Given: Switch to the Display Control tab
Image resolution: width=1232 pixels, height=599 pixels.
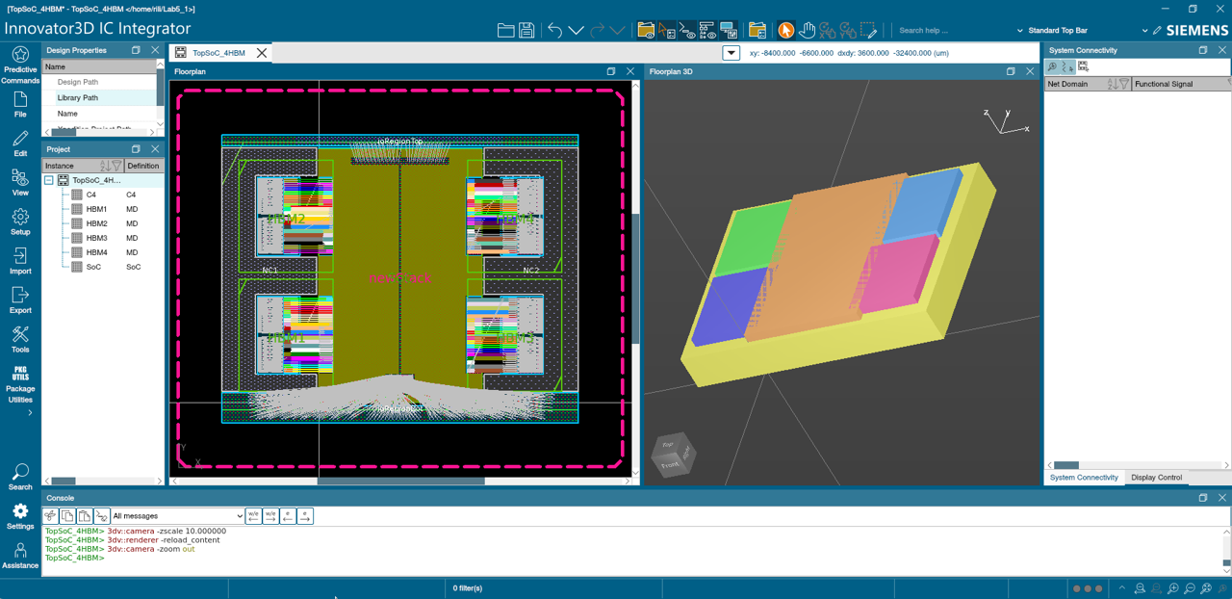Looking at the screenshot, I should [x=1157, y=477].
